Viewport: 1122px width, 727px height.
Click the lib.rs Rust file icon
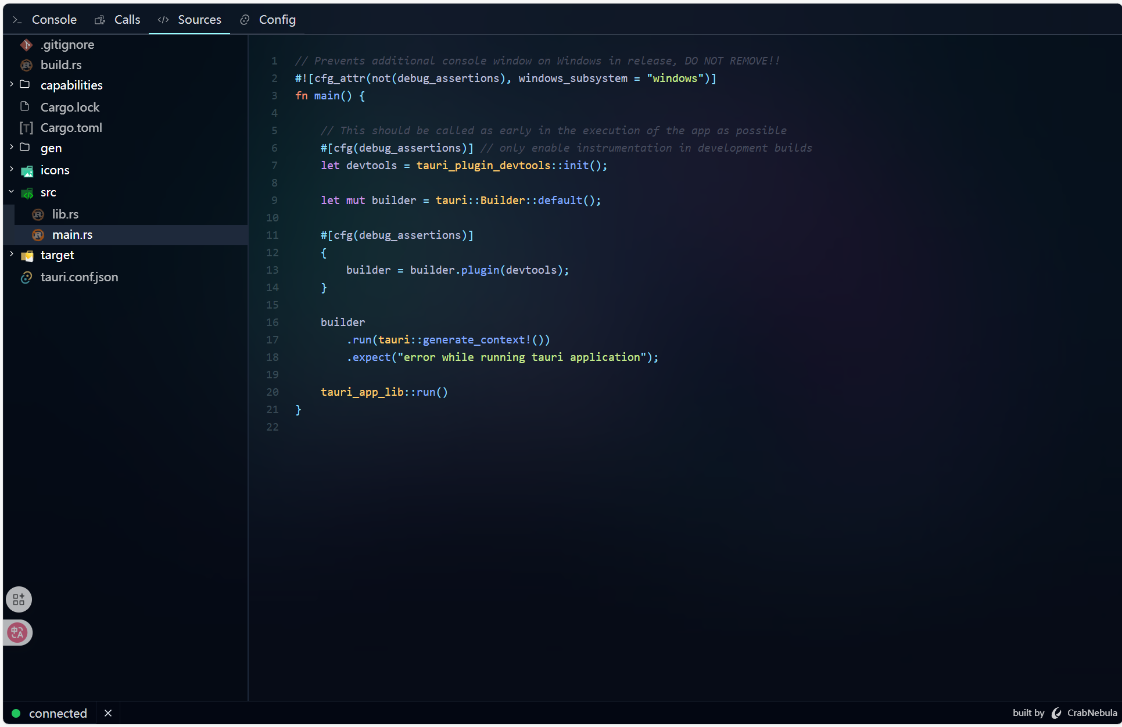(38, 214)
